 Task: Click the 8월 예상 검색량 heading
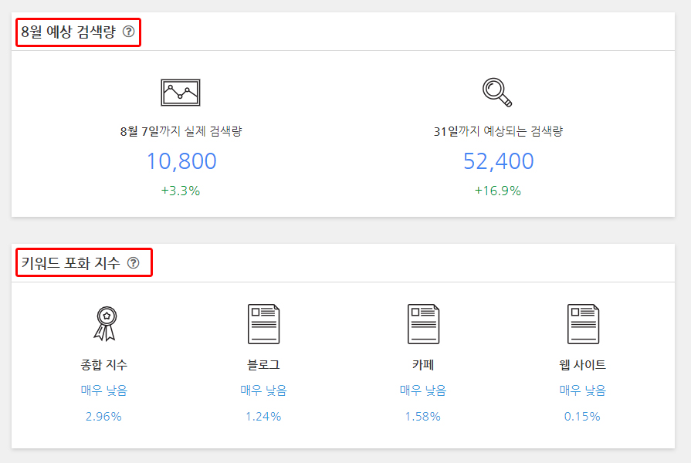click(x=68, y=32)
